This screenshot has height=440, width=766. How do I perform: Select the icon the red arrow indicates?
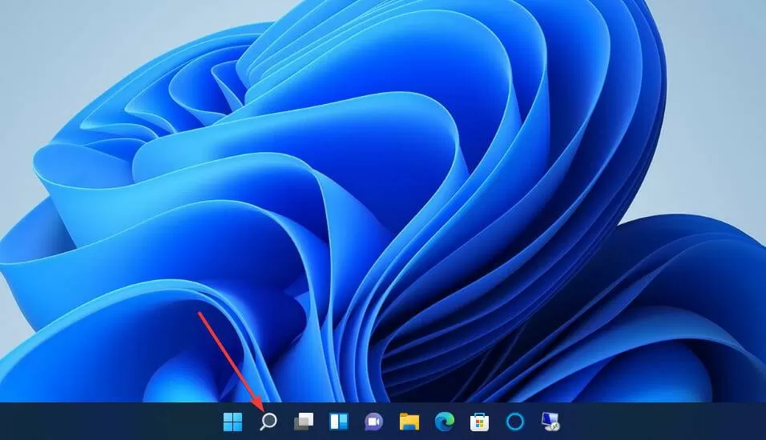(x=268, y=422)
